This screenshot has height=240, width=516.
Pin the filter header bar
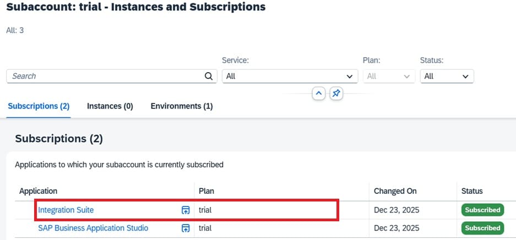[x=336, y=94]
